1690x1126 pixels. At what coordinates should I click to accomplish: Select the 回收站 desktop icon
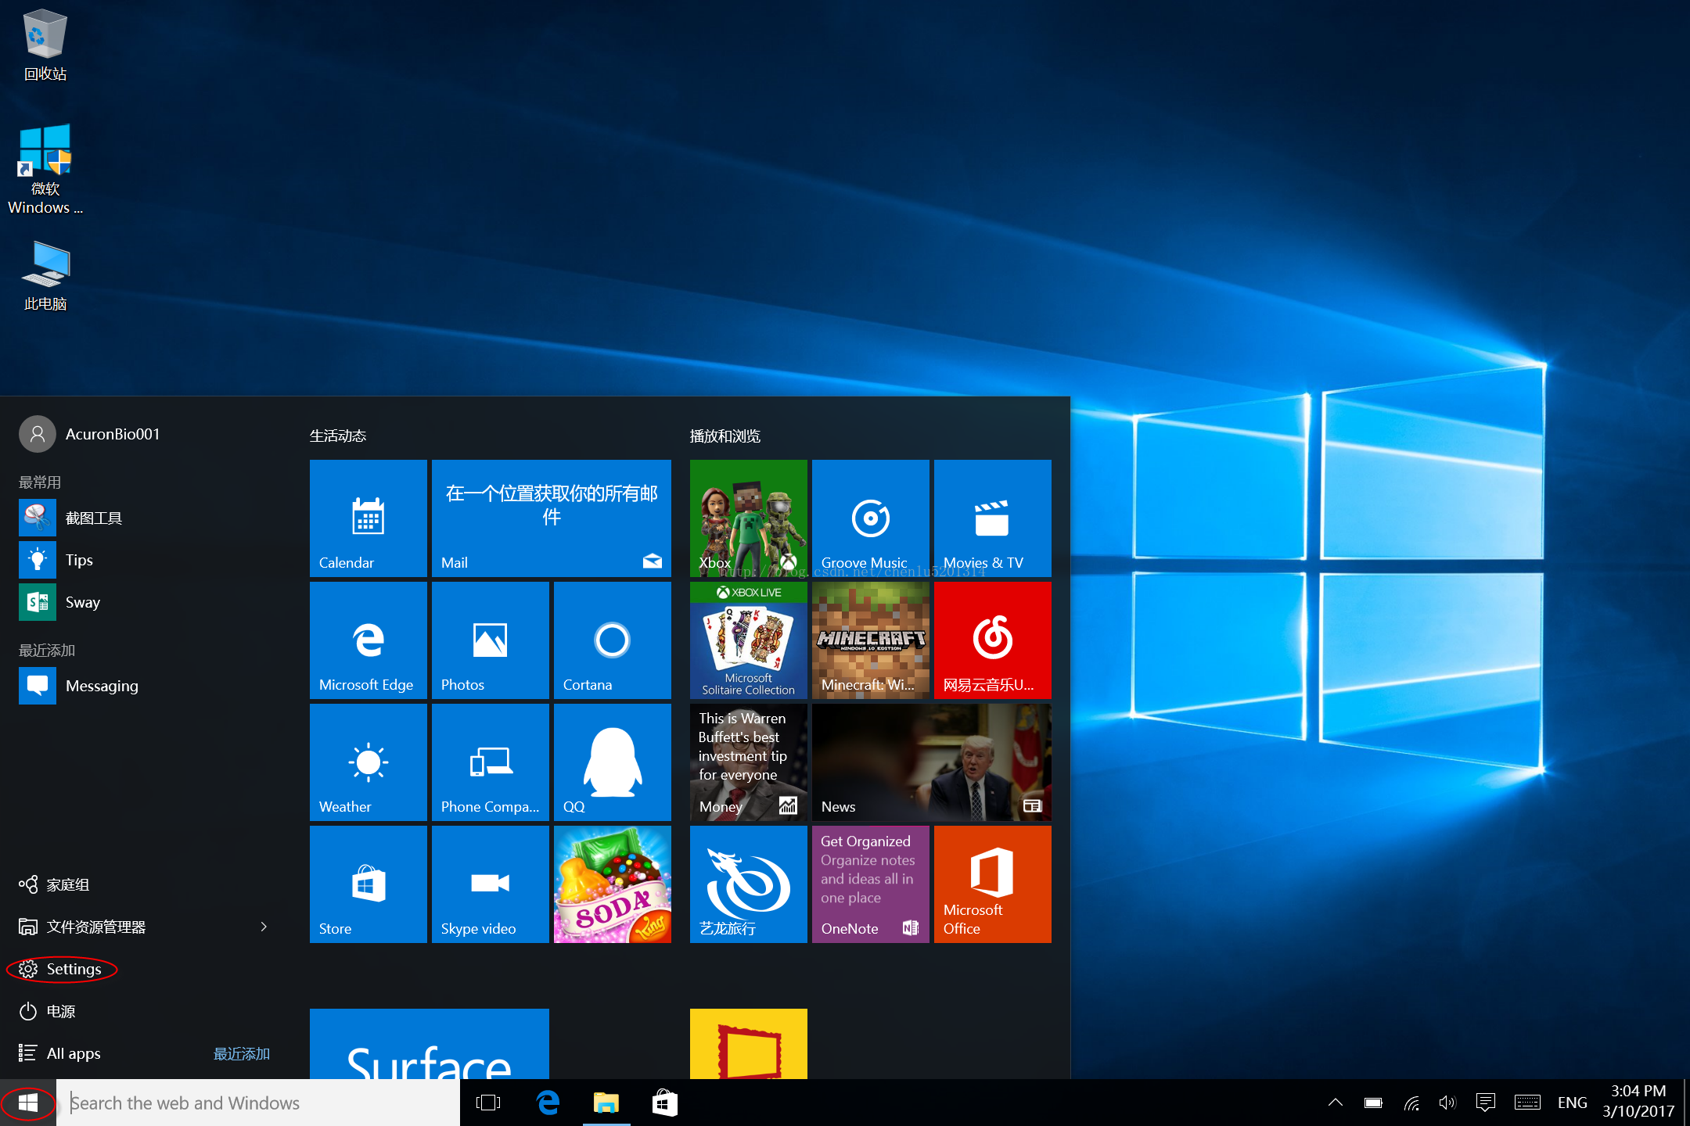[x=45, y=45]
